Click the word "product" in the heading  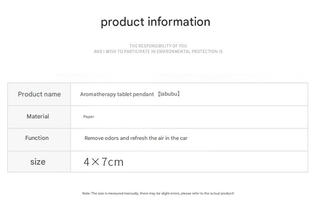pos(122,22)
